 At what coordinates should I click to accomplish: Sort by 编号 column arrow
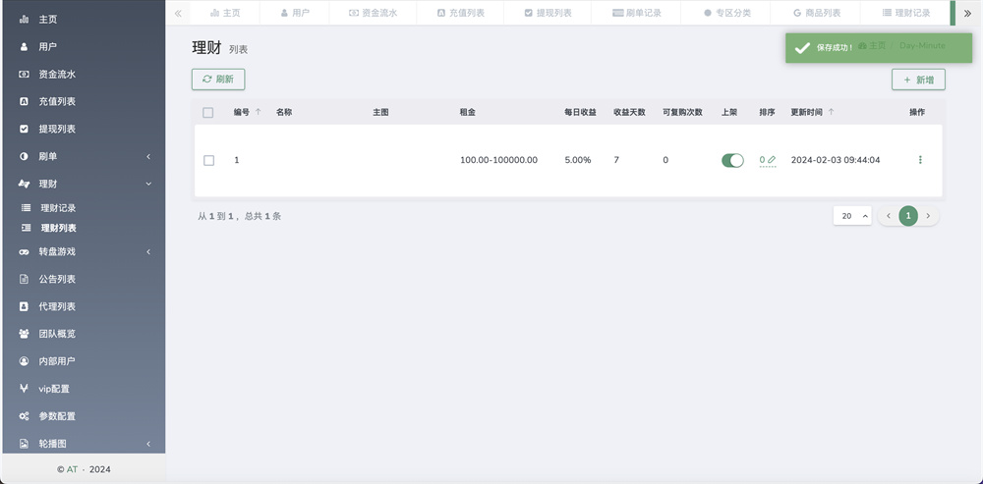coord(259,112)
